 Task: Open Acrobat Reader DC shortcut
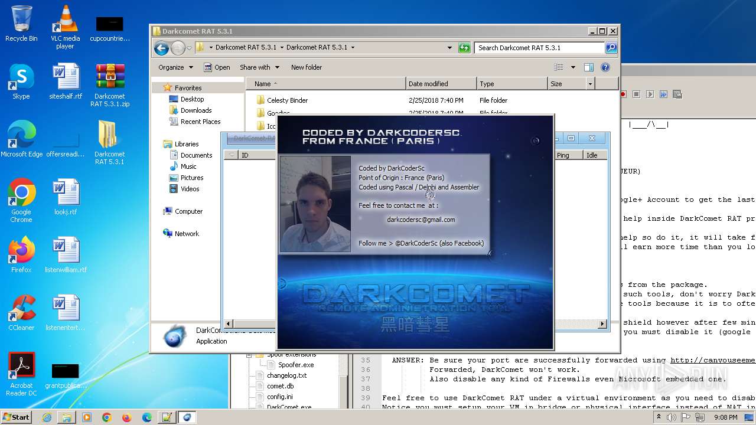[x=21, y=374]
